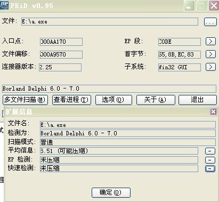Click the minus button beside fast check row
The width and height of the screenshot is (219, 202).
[210, 168]
